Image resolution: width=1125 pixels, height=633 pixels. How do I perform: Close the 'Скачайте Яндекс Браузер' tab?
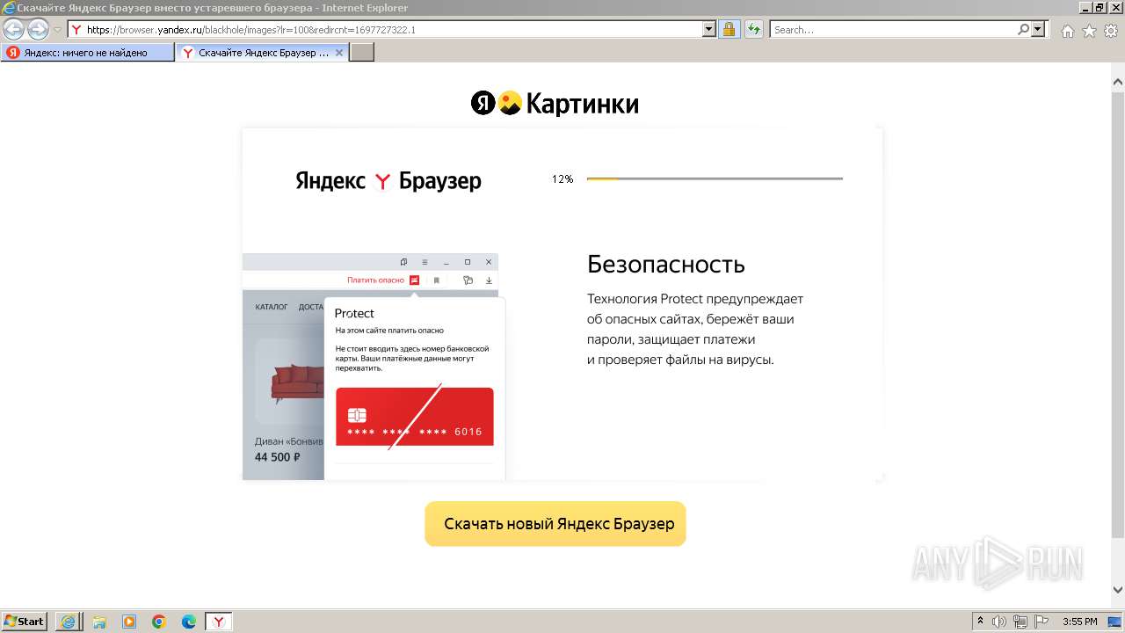pyautogui.click(x=339, y=53)
